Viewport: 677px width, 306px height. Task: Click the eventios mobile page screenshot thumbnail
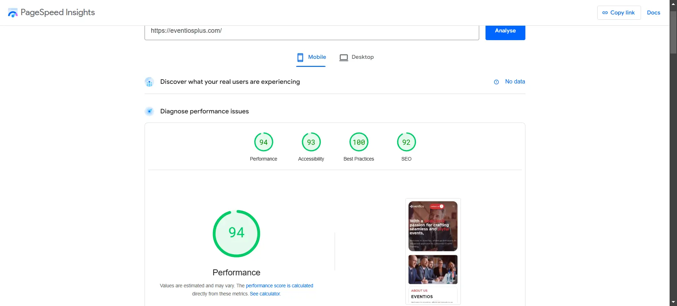[x=433, y=251]
